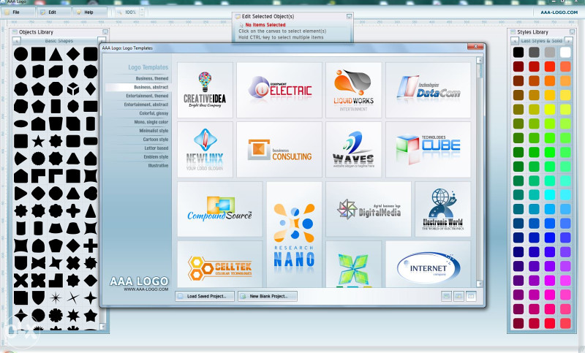Image resolution: width=585 pixels, height=353 pixels.
Task: Open the Help menu
Action: 90,12
